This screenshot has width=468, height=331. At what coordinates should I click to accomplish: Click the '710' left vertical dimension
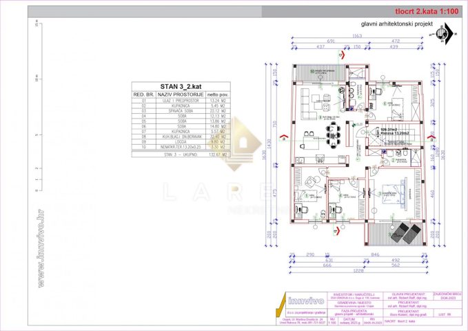[274, 123]
